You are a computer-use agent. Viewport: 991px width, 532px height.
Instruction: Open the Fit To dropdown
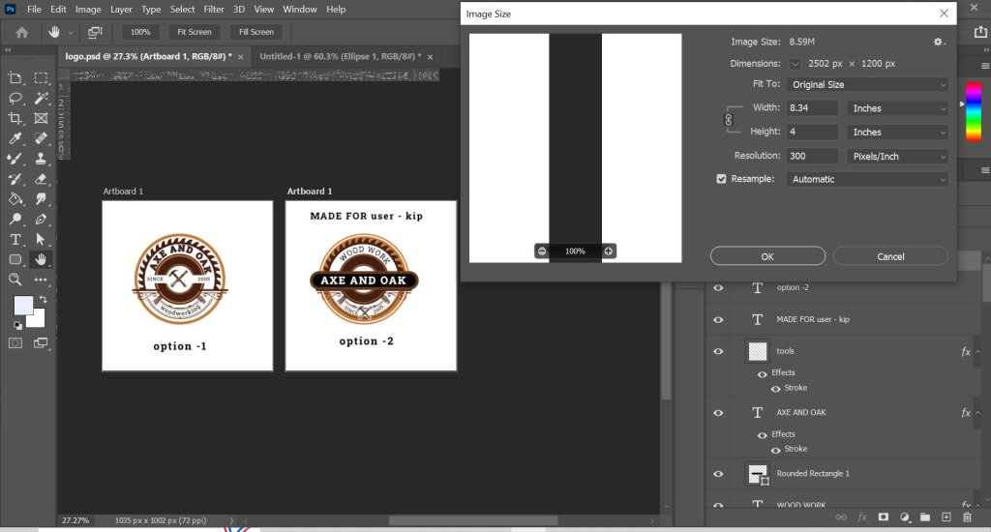click(x=867, y=85)
